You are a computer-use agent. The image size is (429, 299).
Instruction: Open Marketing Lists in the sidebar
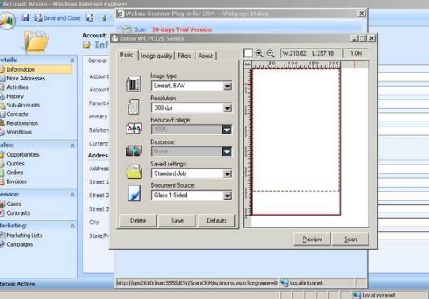click(25, 235)
